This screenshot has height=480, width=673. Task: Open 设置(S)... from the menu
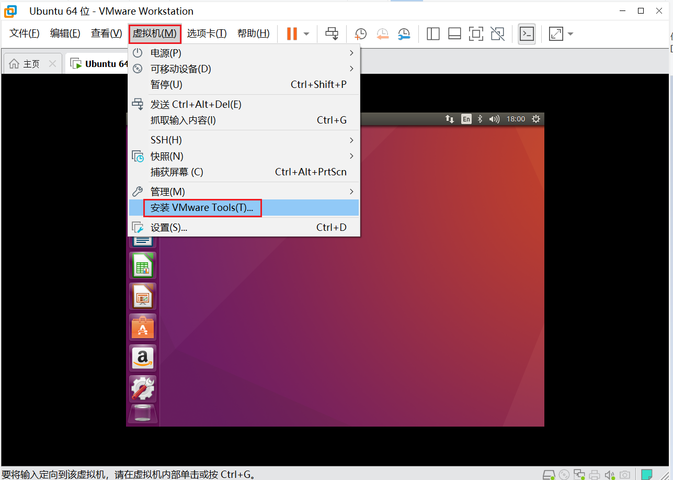click(x=244, y=227)
